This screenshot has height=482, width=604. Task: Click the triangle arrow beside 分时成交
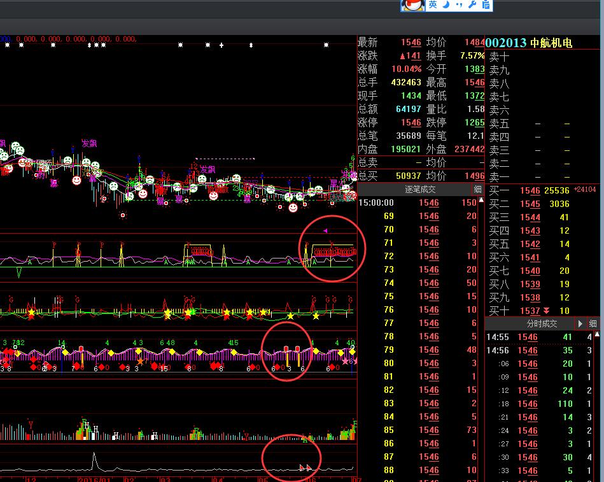point(580,323)
